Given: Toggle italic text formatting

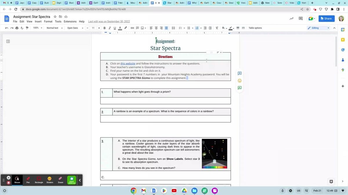Looking at the screenshot, I should (x=110, y=28).
